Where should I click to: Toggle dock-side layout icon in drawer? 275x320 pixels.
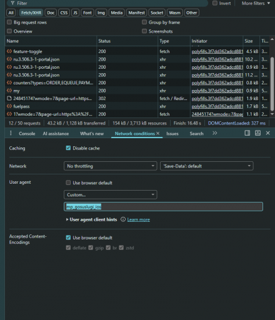tap(247, 133)
